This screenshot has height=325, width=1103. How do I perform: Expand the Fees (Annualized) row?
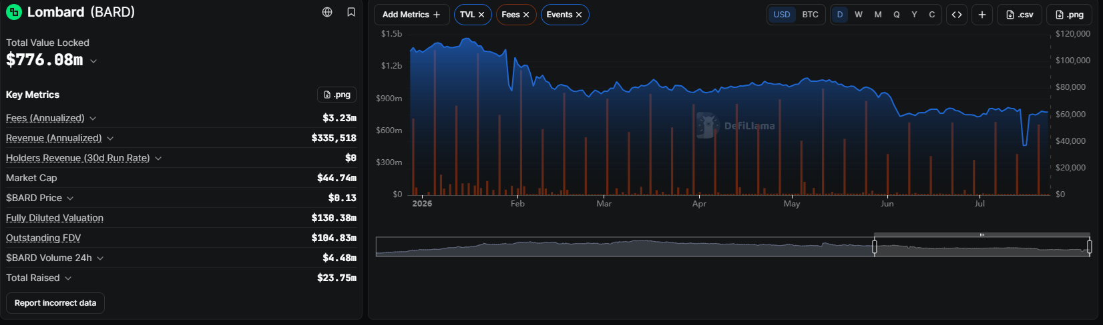coord(93,118)
